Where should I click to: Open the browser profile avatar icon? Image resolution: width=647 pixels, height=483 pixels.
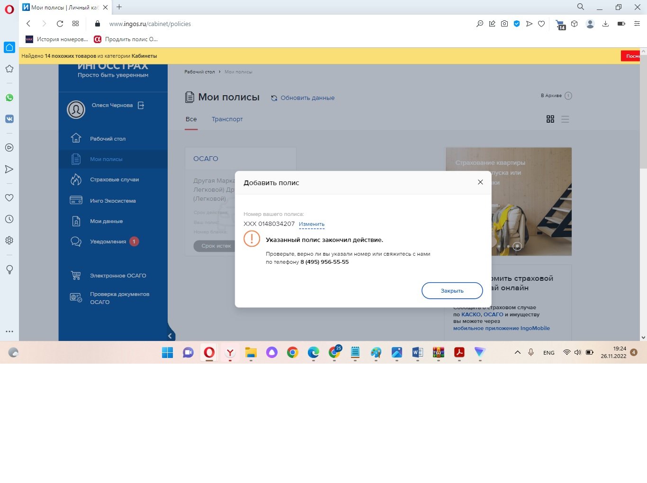click(590, 24)
